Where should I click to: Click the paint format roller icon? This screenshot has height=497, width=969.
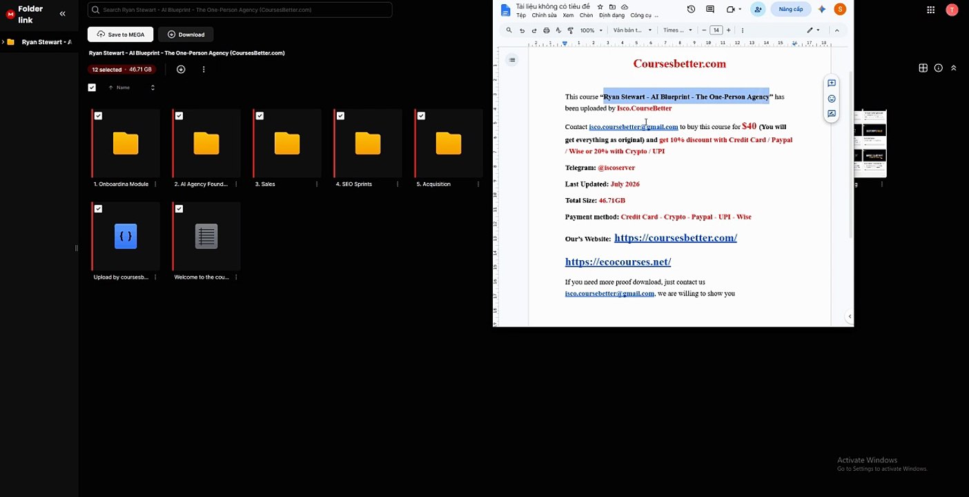click(570, 30)
